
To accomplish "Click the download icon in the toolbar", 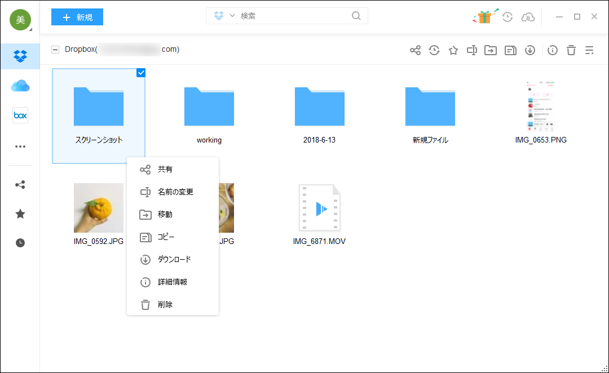I will [x=529, y=50].
